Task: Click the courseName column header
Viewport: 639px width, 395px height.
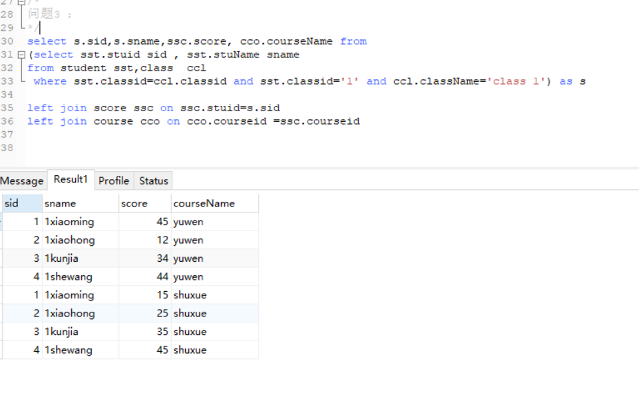Action: [x=215, y=203]
